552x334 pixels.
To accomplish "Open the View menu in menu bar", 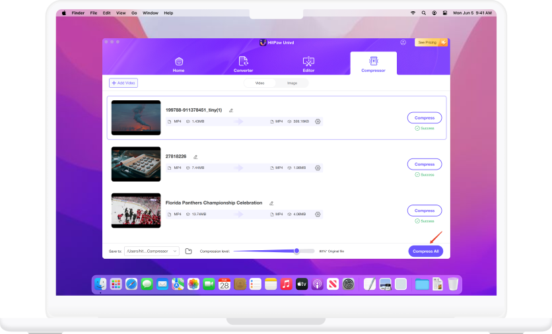I will tap(121, 13).
